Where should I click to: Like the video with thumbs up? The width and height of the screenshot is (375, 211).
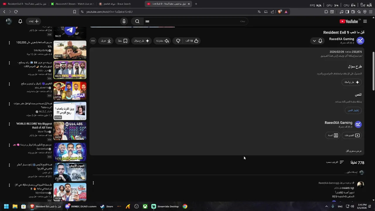click(x=192, y=41)
